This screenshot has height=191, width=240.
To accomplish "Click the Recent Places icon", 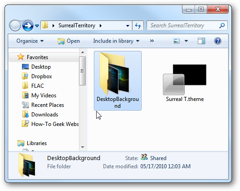I will (x=25, y=105).
